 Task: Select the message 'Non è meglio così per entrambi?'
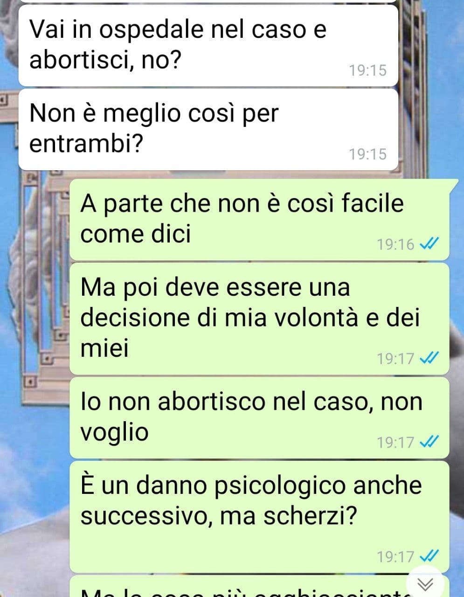coord(208,129)
